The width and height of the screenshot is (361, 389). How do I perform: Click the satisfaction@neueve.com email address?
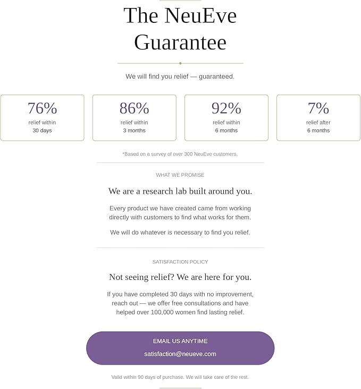pyautogui.click(x=180, y=354)
